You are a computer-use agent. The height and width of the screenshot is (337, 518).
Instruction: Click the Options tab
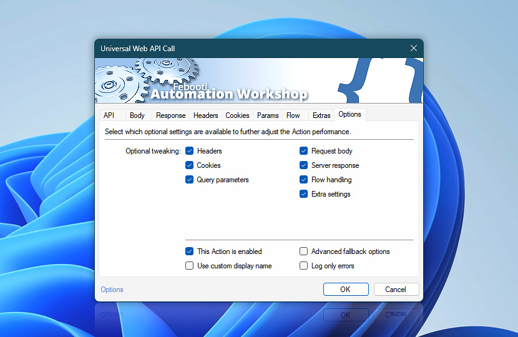click(x=350, y=114)
